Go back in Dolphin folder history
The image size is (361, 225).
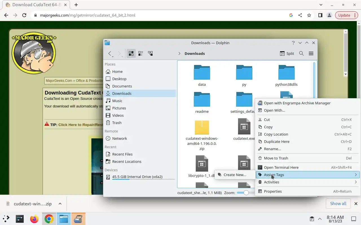110,53
